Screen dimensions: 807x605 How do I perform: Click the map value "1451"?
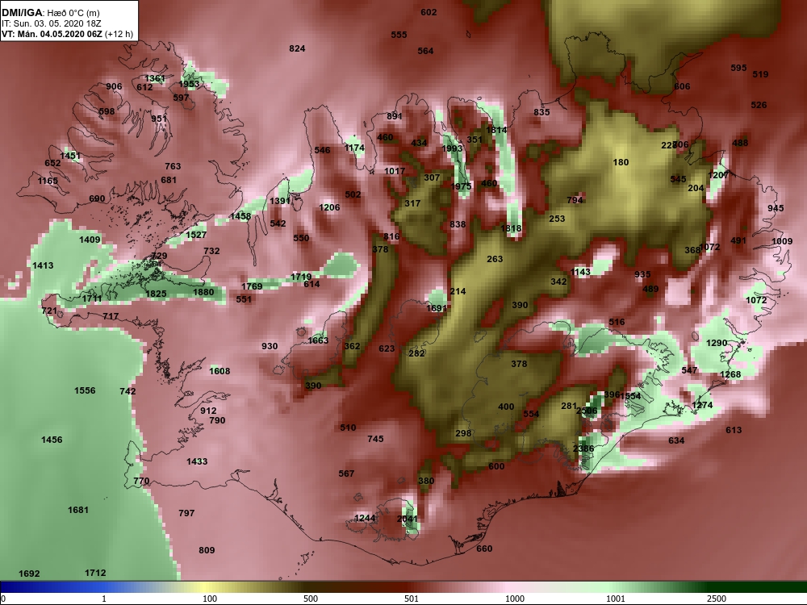(70, 156)
